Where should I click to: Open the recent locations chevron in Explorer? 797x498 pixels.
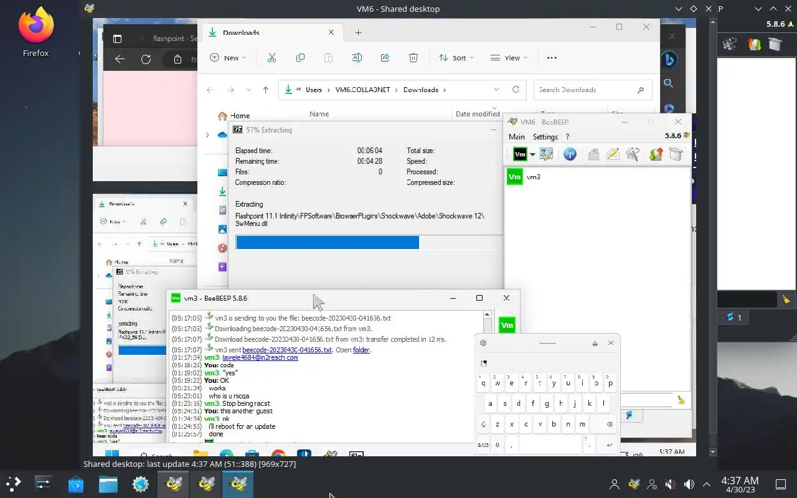point(248,90)
